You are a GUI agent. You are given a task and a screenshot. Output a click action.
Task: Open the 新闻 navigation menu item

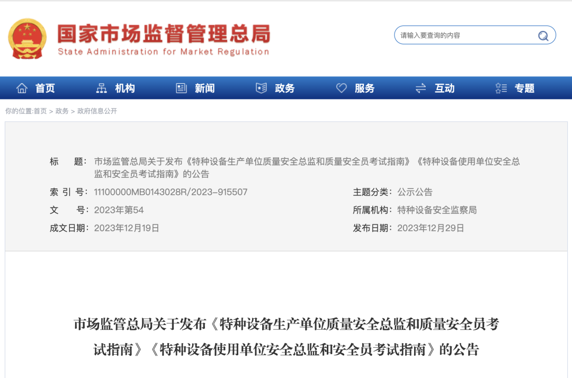[x=204, y=88]
